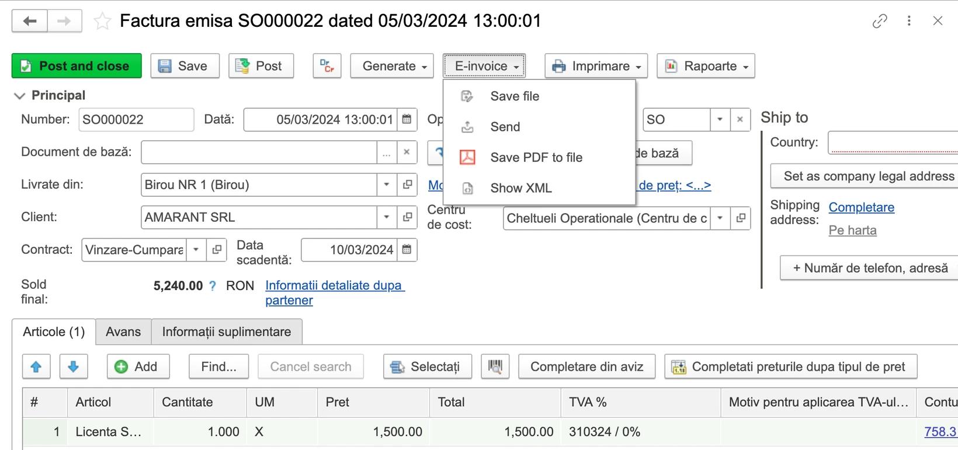Open Livrate din record with open icon
Image resolution: width=958 pixels, height=450 pixels.
click(x=407, y=184)
